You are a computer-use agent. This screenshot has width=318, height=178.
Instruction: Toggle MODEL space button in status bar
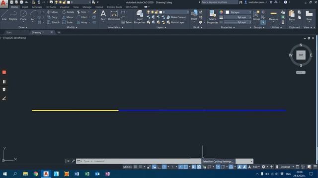point(128,167)
